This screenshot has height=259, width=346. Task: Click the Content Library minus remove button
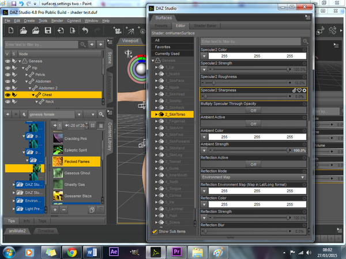[x=64, y=210]
